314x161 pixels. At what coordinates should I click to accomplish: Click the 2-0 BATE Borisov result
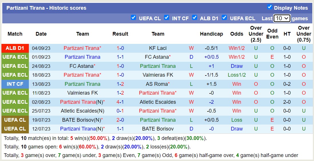[120, 120]
